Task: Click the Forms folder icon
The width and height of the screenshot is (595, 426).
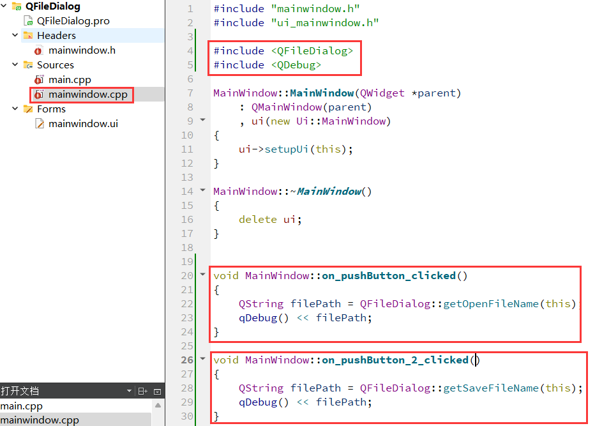Action: click(28, 109)
